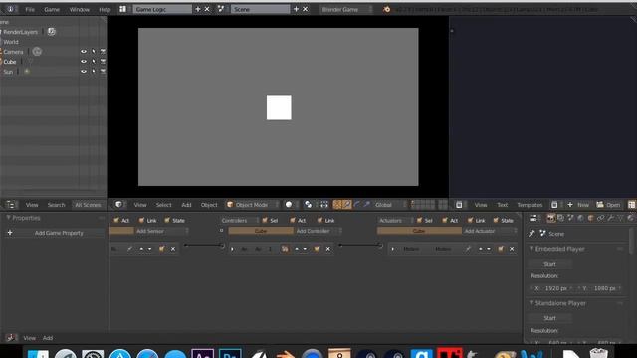Toggle Sun renderability camera icon

104,71
